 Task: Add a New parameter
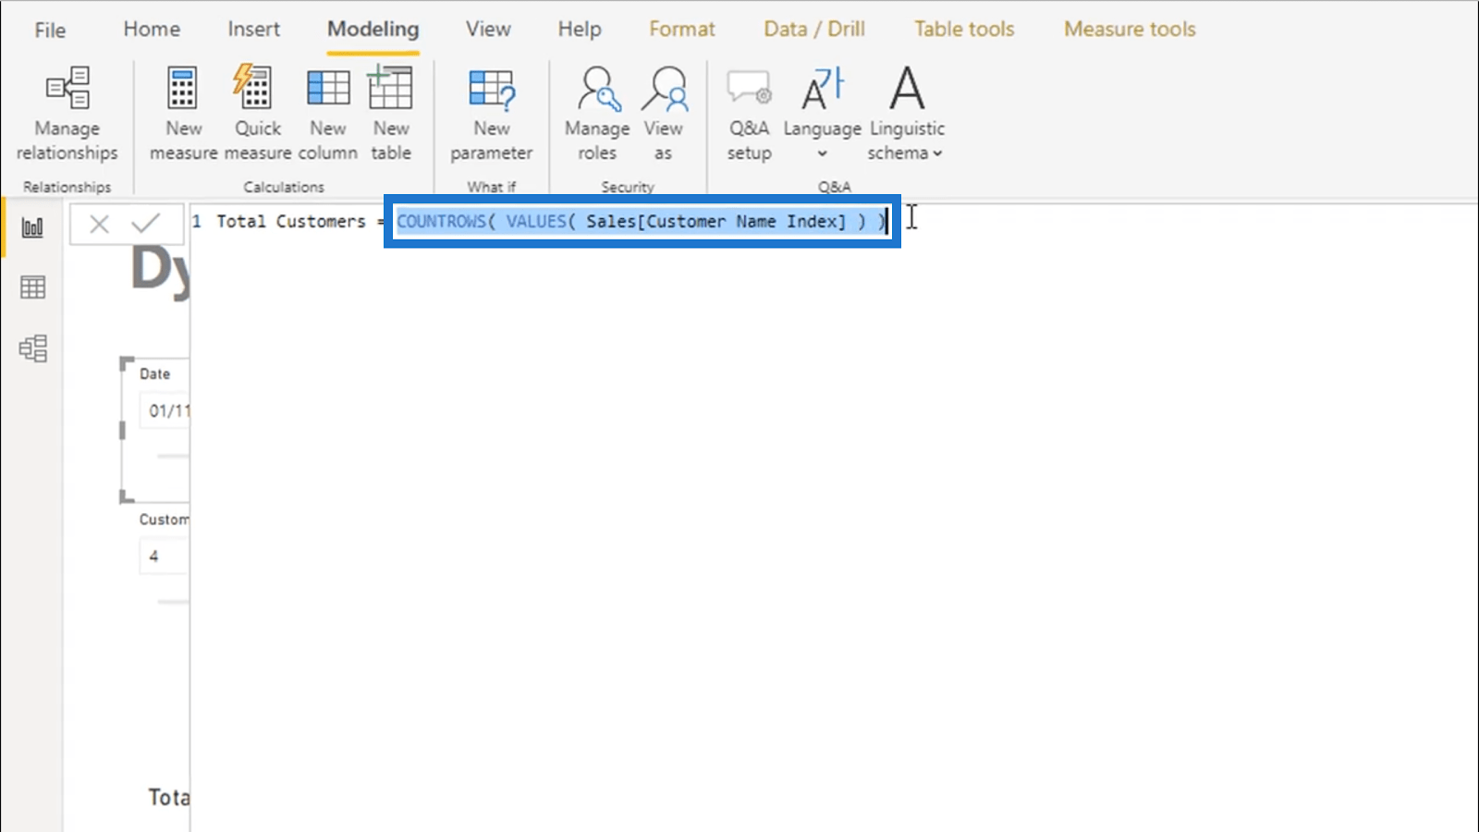pyautogui.click(x=491, y=115)
